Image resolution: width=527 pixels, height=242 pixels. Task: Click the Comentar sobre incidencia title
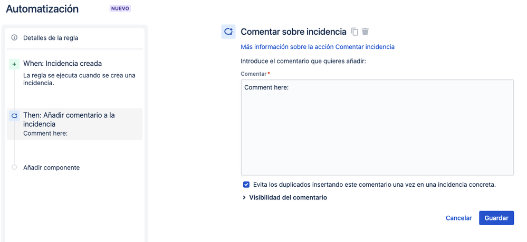pos(293,32)
